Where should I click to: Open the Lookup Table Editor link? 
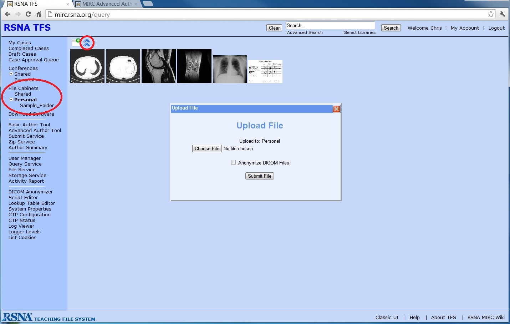click(x=32, y=203)
